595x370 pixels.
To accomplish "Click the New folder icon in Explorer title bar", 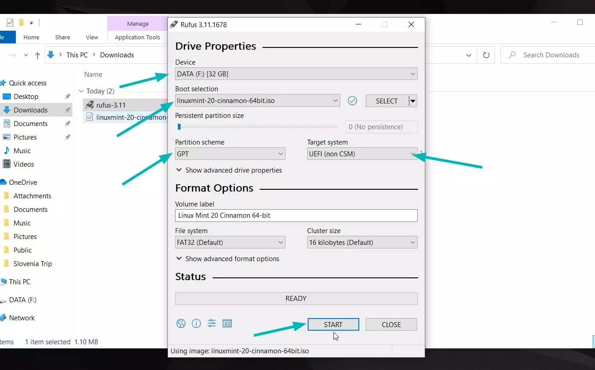I will [x=21, y=23].
